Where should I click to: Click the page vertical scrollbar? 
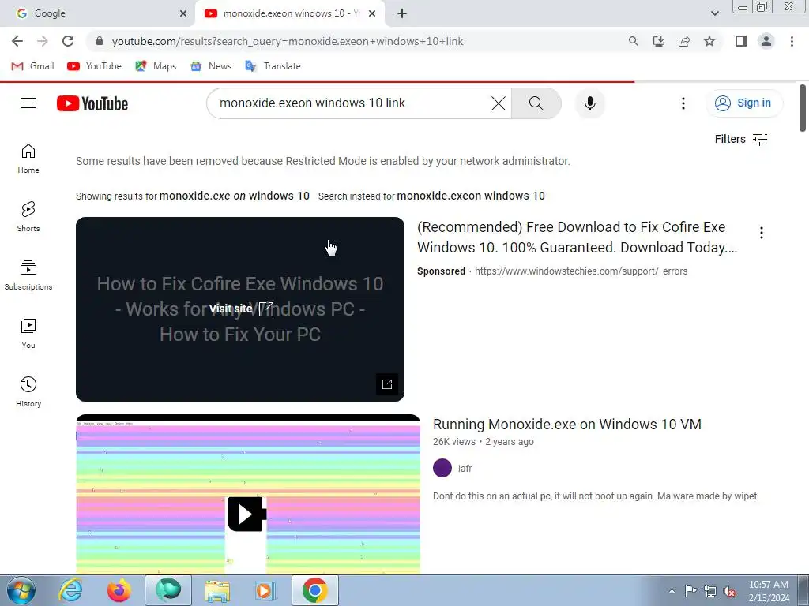pyautogui.click(x=803, y=108)
